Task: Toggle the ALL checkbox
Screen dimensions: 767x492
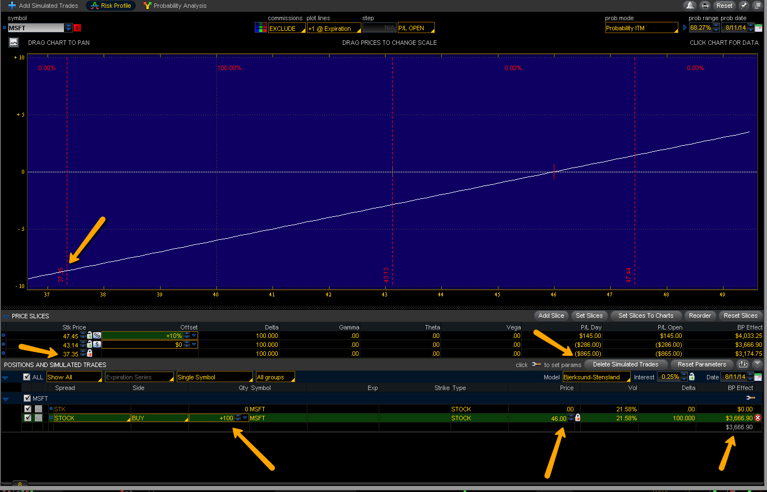Action: coord(26,377)
